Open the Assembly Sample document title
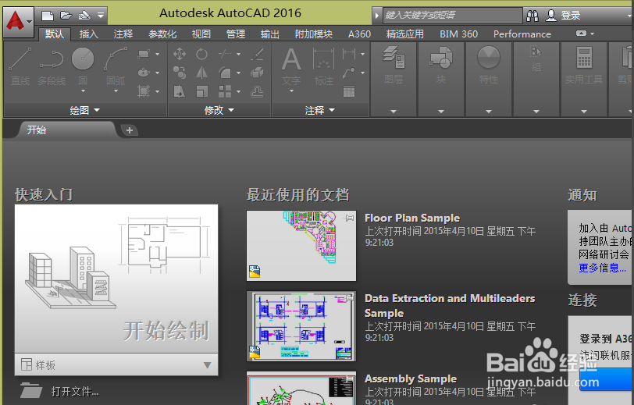 tap(411, 378)
